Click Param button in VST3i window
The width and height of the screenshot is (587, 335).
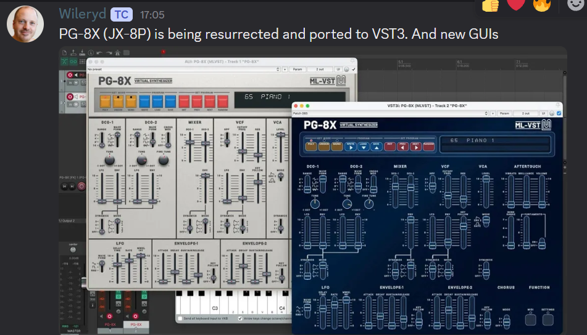click(x=504, y=113)
